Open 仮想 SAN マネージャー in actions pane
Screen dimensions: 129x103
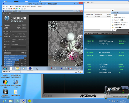tap(121, 25)
